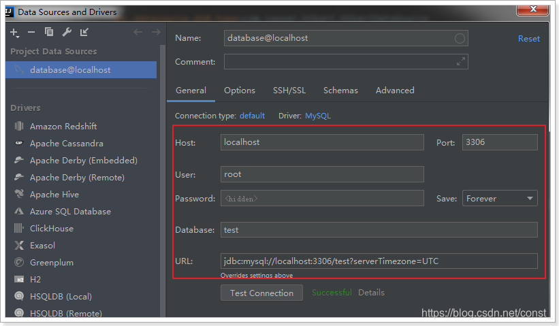The image size is (559, 326).
Task: Select H2 driver icon
Action: pos(19,279)
